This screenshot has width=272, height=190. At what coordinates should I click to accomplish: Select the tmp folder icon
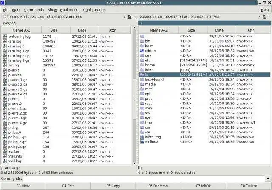pyautogui.click(x=142, y=123)
